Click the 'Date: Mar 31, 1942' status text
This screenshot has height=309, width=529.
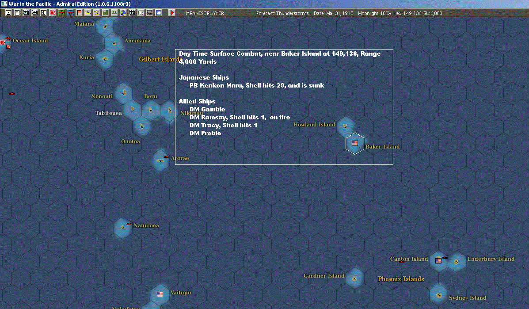tap(333, 13)
